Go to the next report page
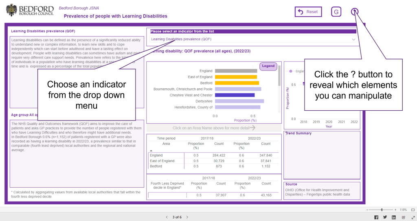 pyautogui.click(x=187, y=217)
